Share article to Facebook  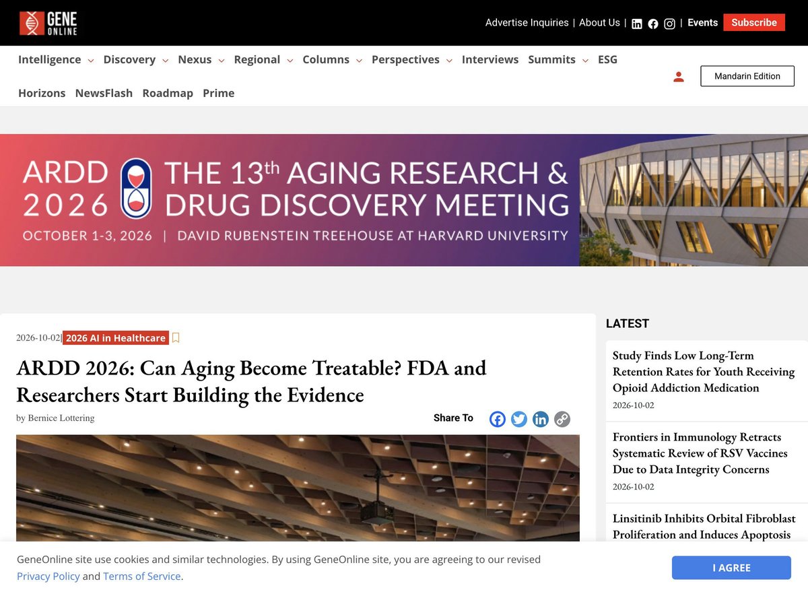498,419
